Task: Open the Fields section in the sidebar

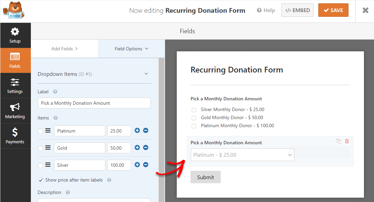Action: [15, 60]
